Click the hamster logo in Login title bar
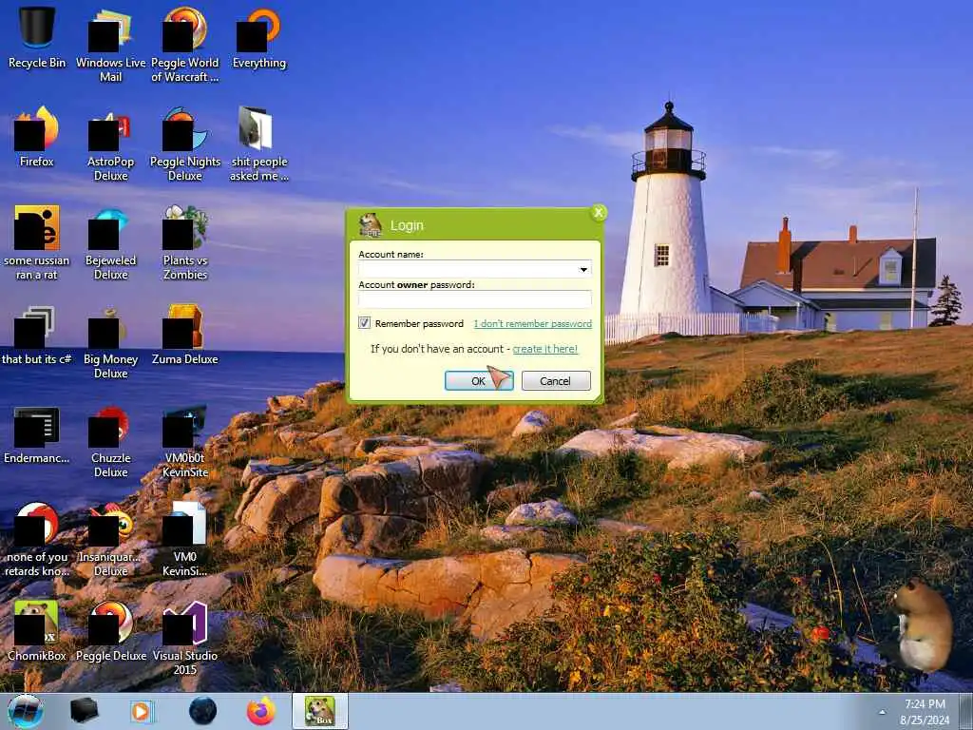Image resolution: width=973 pixels, height=730 pixels. pyautogui.click(x=371, y=224)
